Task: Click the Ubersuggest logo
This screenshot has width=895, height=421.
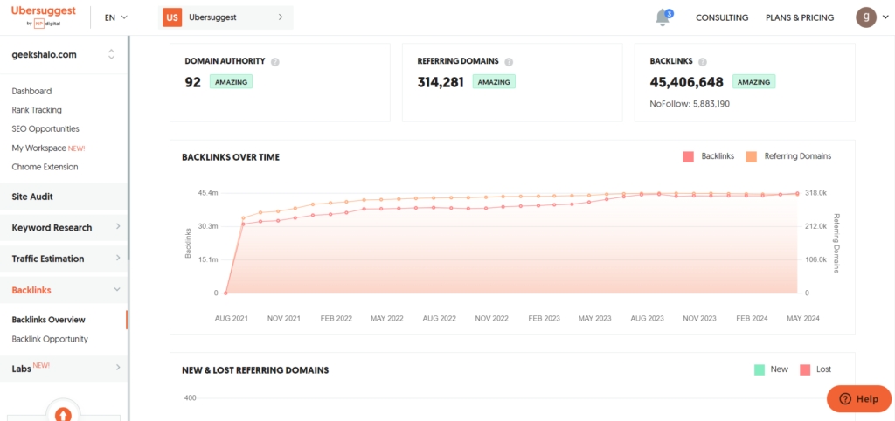Action: coord(44,17)
